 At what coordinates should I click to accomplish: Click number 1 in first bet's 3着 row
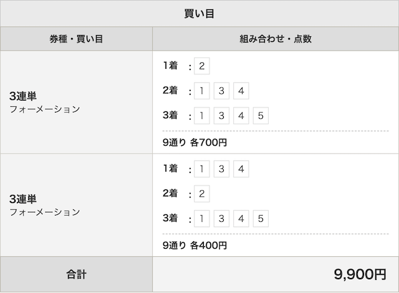coord(202,116)
